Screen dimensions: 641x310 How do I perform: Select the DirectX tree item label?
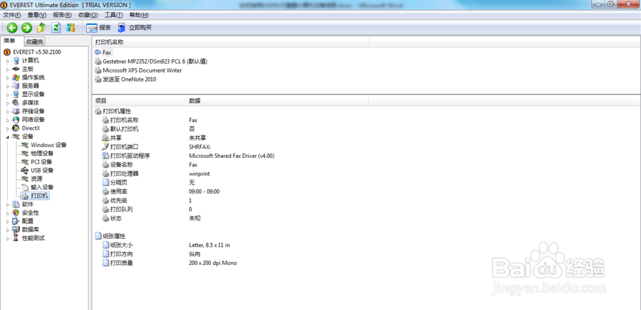click(31, 128)
